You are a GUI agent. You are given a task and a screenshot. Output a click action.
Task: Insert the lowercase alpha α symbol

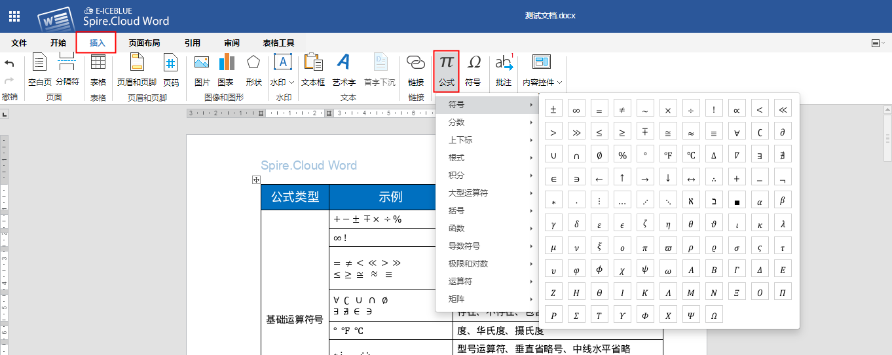click(x=760, y=201)
